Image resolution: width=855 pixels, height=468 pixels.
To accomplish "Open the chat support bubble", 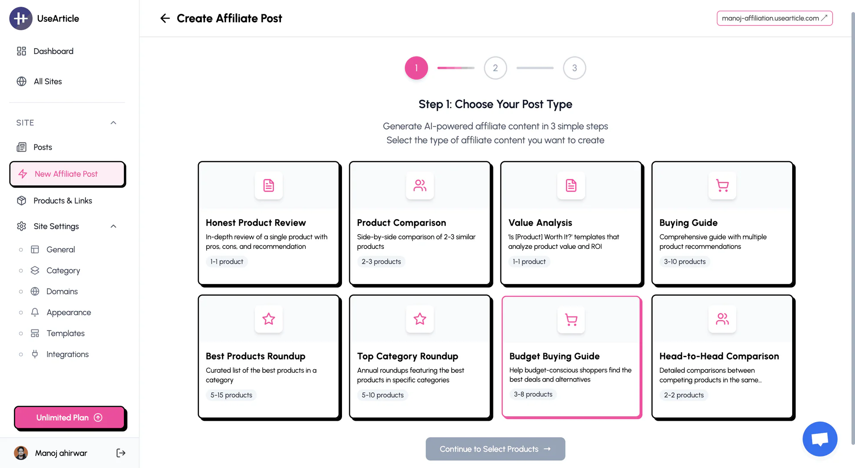I will 819,439.
